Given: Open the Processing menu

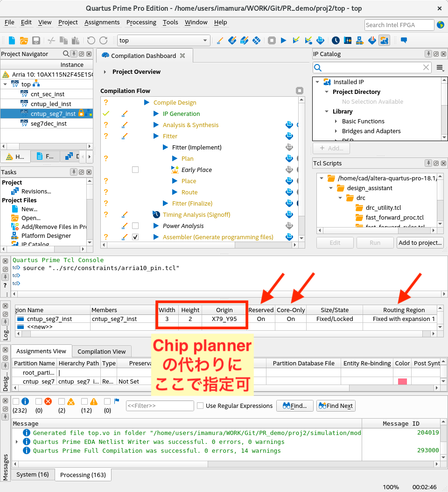Looking at the screenshot, I should 141,22.
